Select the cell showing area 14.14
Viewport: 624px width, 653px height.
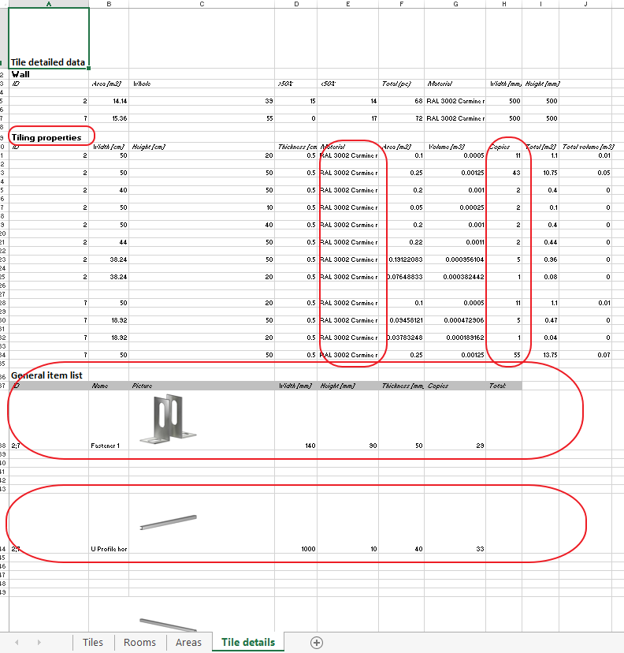109,101
